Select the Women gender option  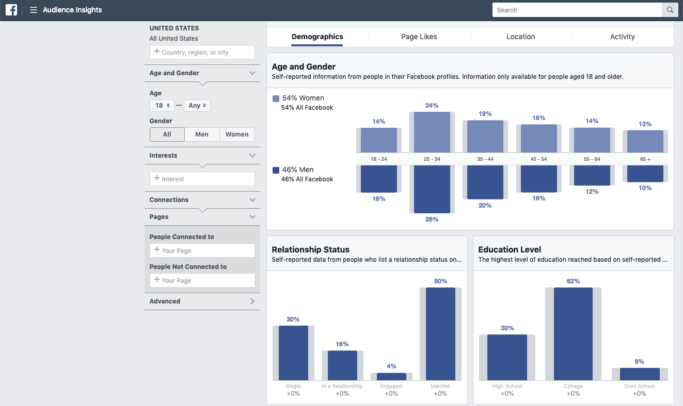coord(237,134)
